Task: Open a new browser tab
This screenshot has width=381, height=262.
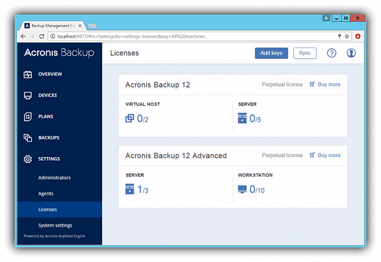Action: coord(92,26)
